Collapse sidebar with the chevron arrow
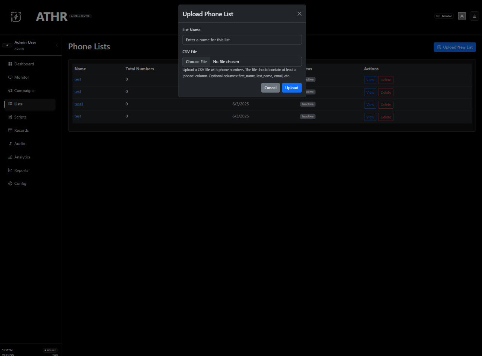 (x=57, y=45)
